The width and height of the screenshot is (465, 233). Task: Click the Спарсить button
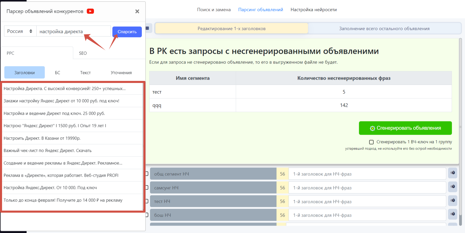pos(127,32)
